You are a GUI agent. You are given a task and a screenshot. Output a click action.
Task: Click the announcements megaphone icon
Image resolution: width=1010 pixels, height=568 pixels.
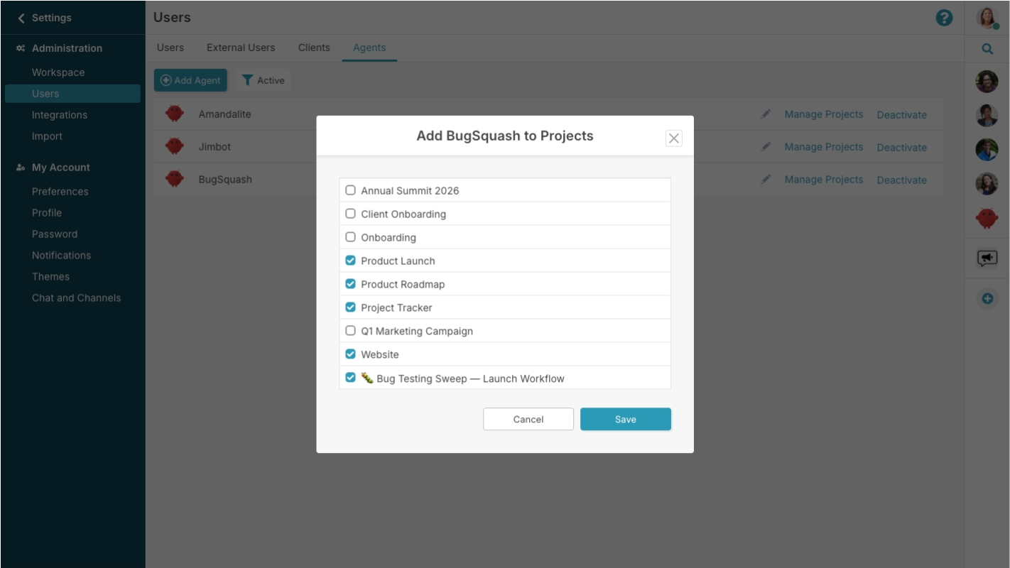987,258
